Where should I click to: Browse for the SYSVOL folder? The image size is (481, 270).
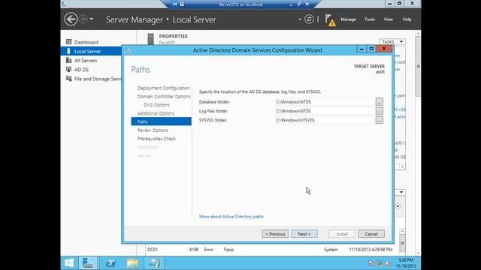coord(380,120)
